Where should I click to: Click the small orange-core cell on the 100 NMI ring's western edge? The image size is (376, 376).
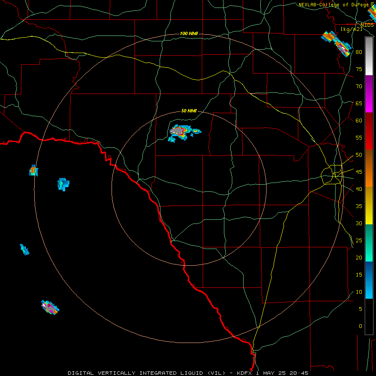(x=33, y=170)
